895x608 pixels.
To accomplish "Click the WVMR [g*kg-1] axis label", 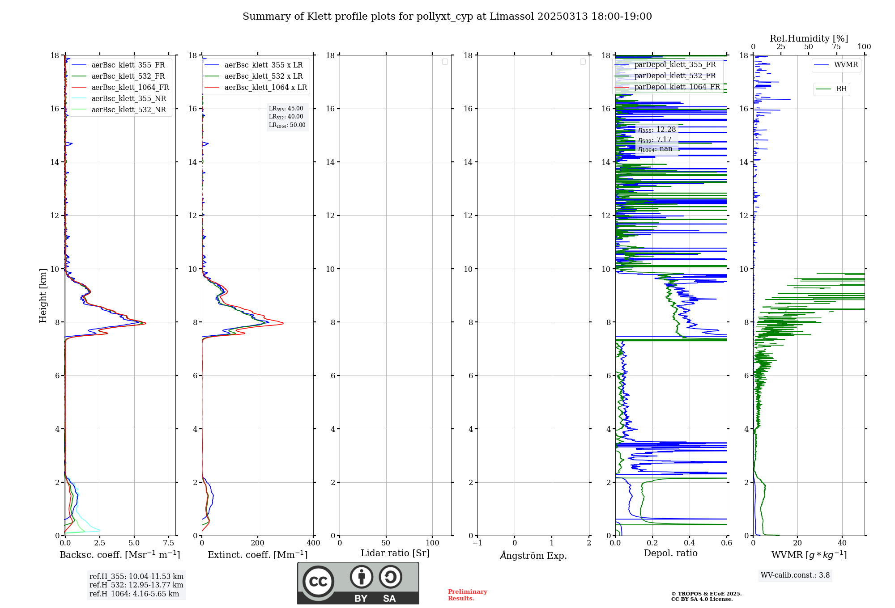I will coord(809,555).
